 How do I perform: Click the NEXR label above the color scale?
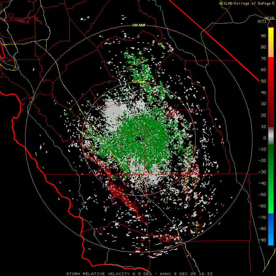click(270, 18)
